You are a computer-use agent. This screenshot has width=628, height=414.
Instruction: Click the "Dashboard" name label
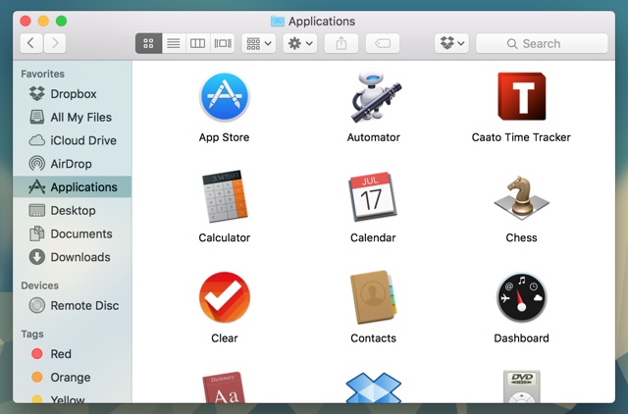[x=521, y=338]
